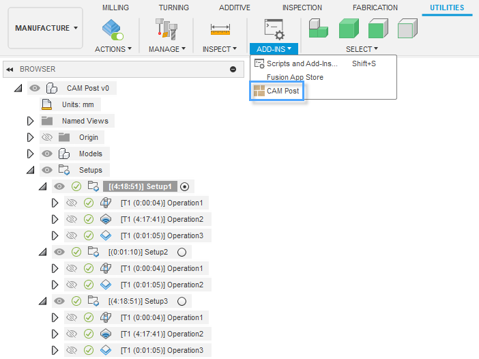Switch to the MILLING tab
Viewport: 479px width, 359px height.
[x=115, y=8]
